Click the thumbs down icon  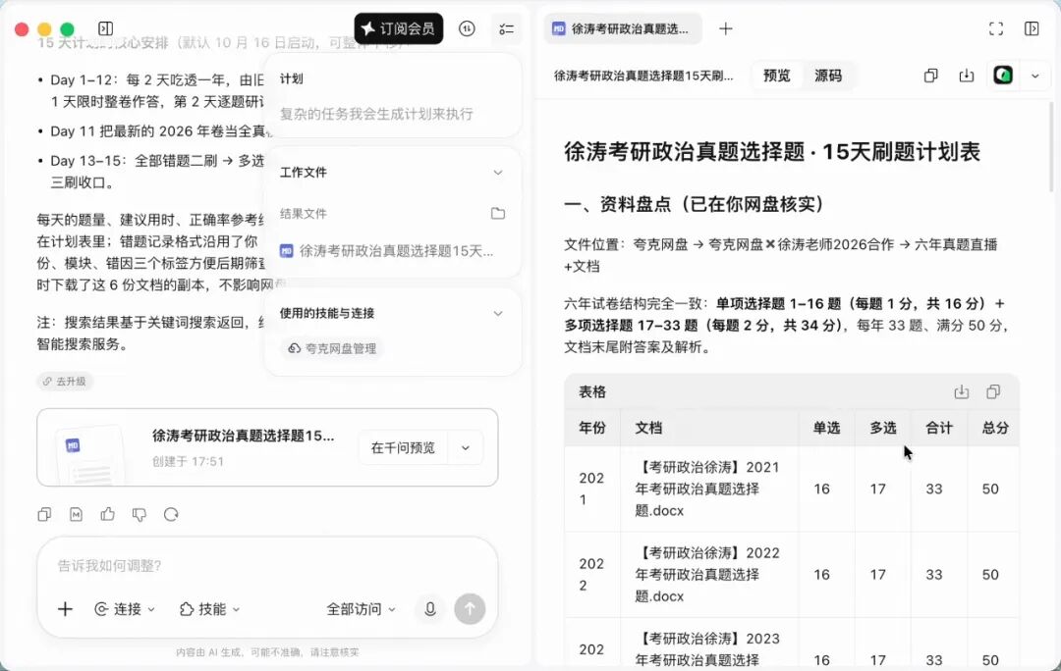[140, 515]
